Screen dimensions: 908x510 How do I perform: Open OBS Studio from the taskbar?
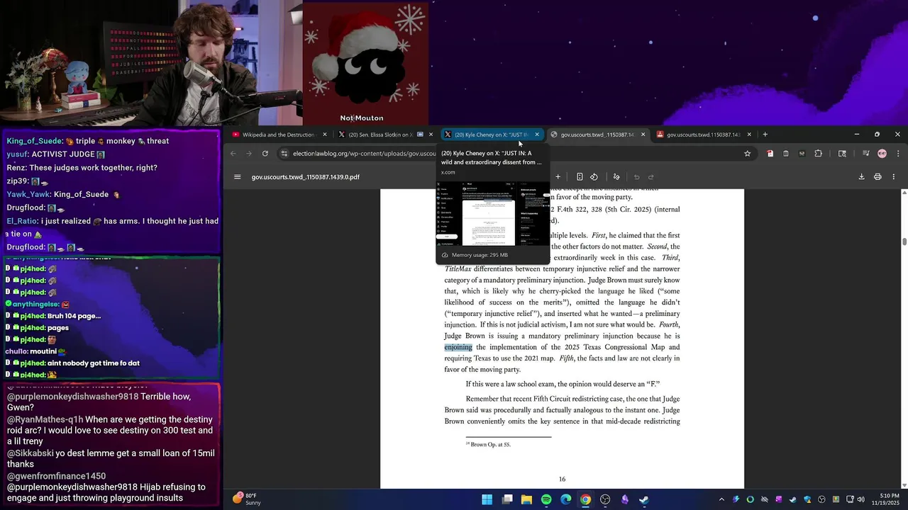pyautogui.click(x=605, y=499)
